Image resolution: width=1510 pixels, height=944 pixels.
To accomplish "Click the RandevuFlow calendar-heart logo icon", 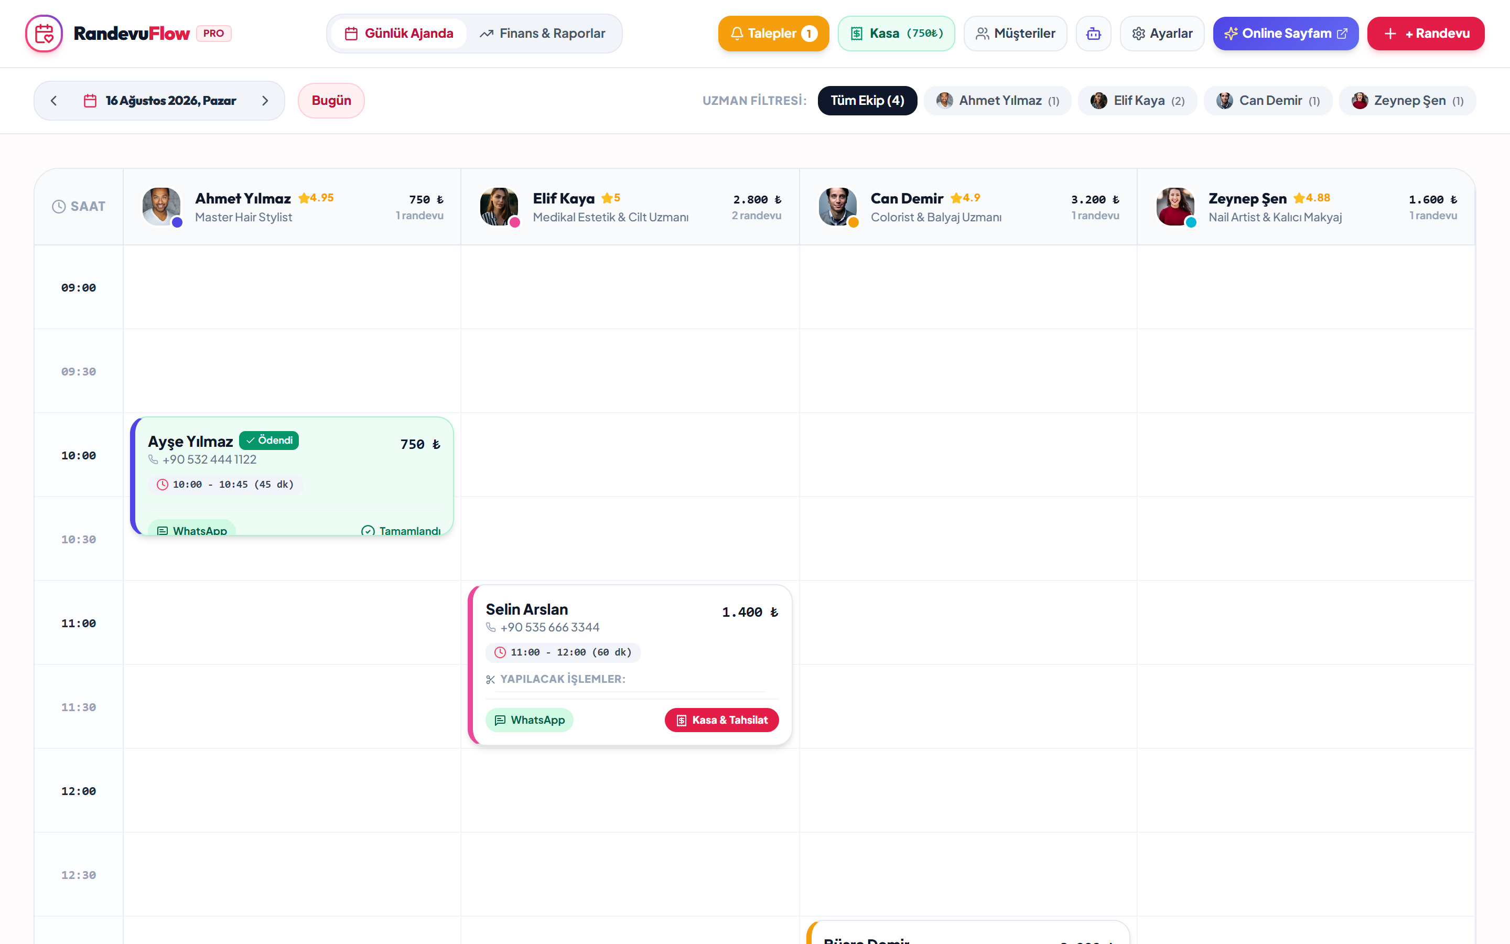I will click(44, 34).
